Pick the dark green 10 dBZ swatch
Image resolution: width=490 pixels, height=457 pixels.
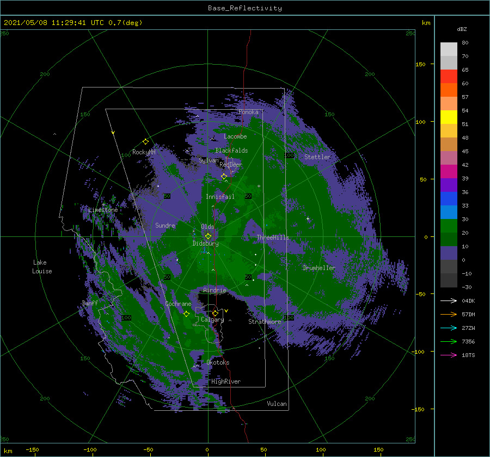[449, 240]
